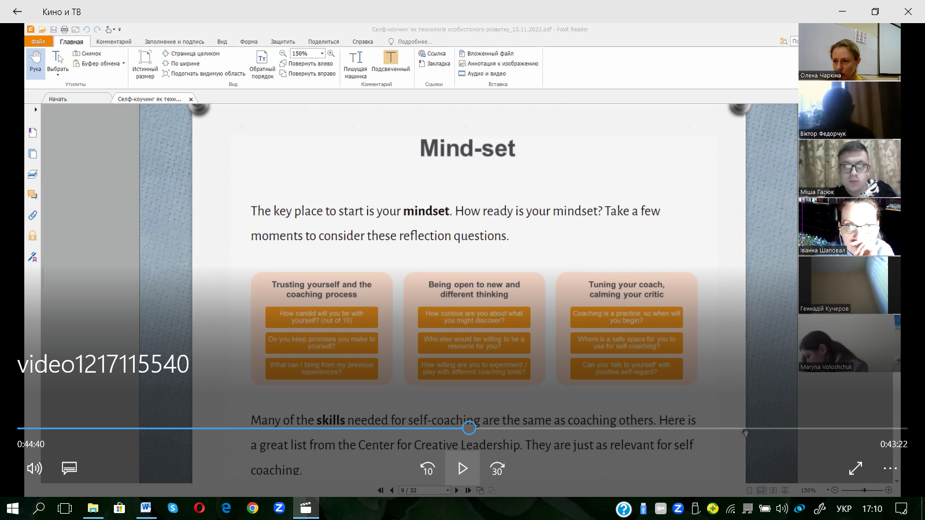The image size is (925, 520).
Task: Choose По ширине fit width
Action: coord(181,64)
